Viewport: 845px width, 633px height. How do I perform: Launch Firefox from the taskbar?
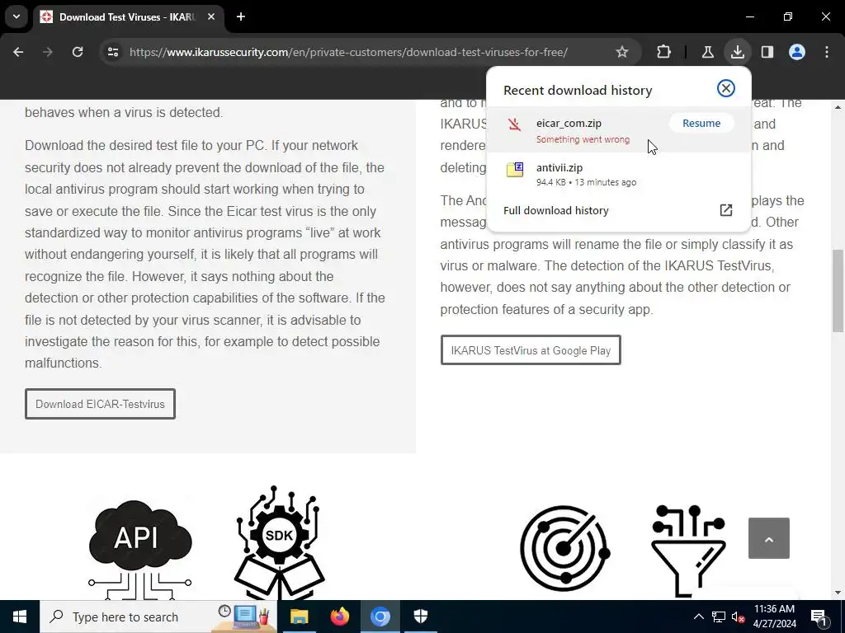click(339, 617)
